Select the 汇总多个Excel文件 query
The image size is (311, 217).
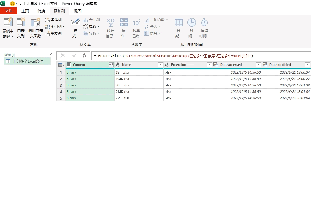(x=27, y=61)
